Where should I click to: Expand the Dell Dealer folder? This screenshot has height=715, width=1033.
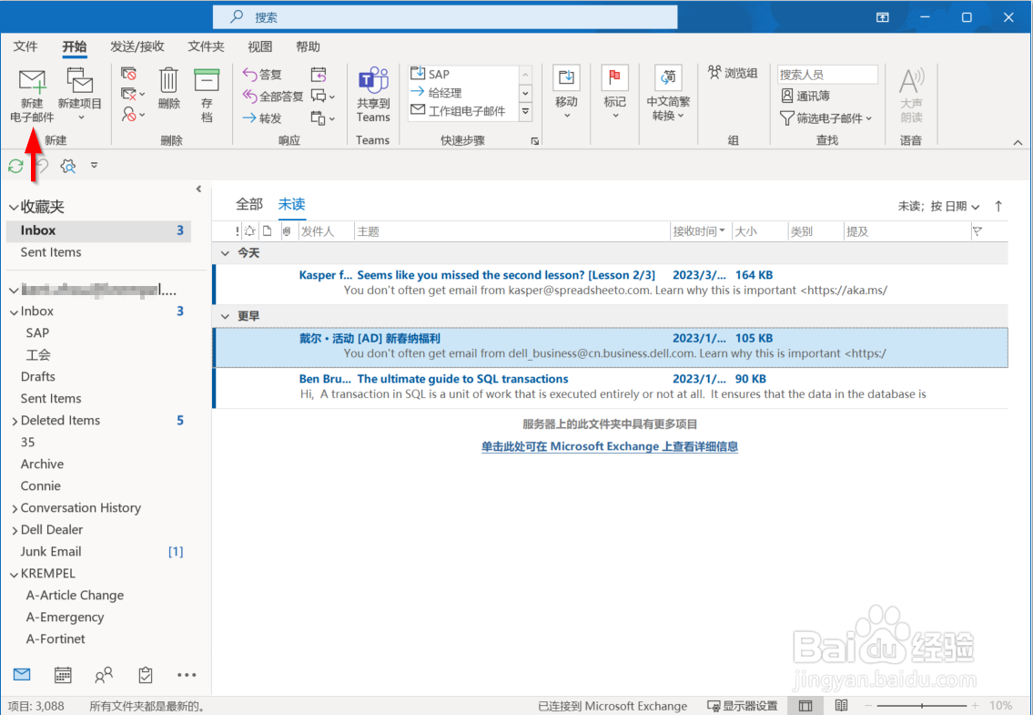(x=15, y=530)
